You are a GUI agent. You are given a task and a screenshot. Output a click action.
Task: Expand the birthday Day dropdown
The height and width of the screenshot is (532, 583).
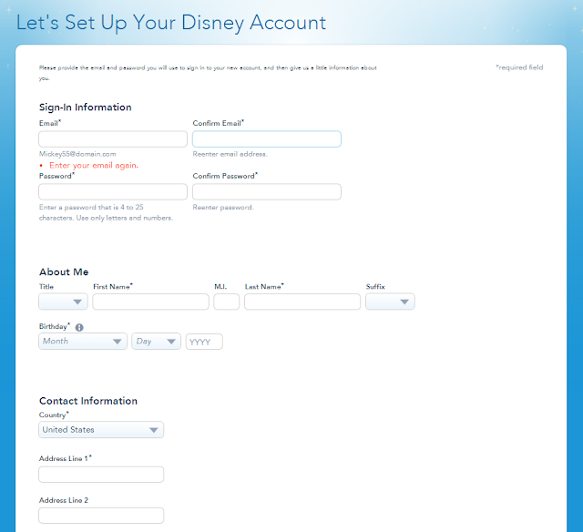pyautogui.click(x=156, y=342)
